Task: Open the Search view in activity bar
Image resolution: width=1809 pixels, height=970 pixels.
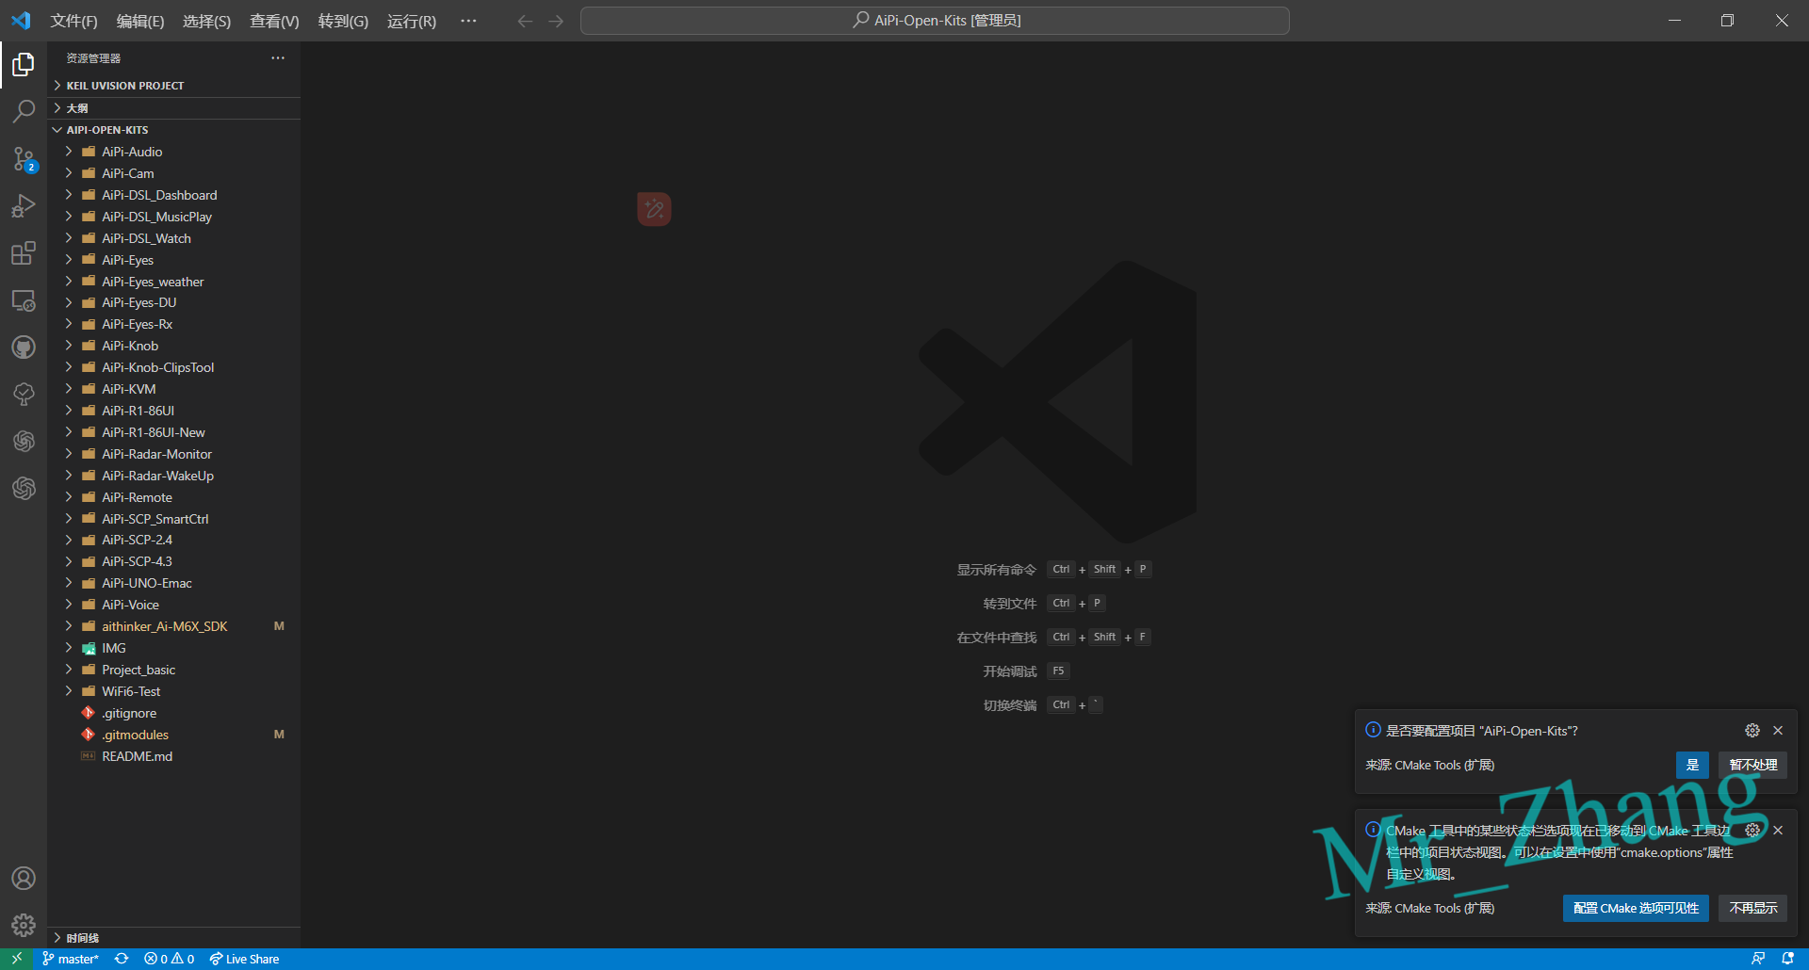Action: (x=24, y=111)
